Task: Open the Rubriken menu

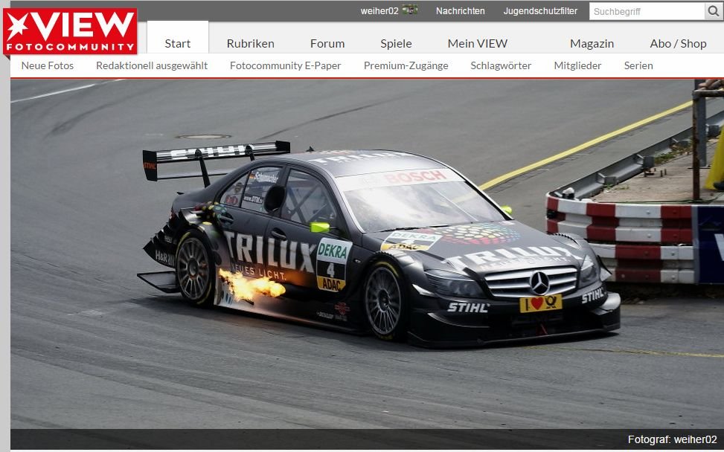Action: (250, 43)
